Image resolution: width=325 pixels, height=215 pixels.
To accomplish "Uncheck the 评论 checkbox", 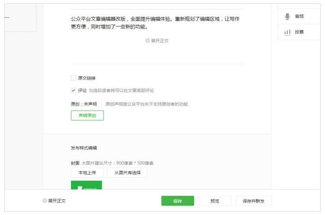I will 73,90.
